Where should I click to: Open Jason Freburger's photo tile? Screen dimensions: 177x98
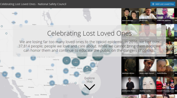click(130, 16)
